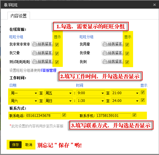
Task: Click 给我留言 icon next to 我又晕
Action: (x=43, y=53)
